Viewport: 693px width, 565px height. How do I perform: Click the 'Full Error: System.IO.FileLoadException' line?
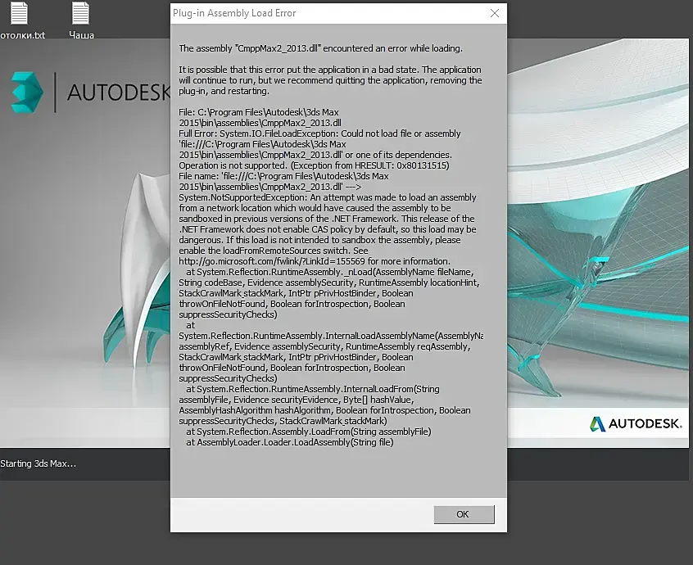point(319,133)
